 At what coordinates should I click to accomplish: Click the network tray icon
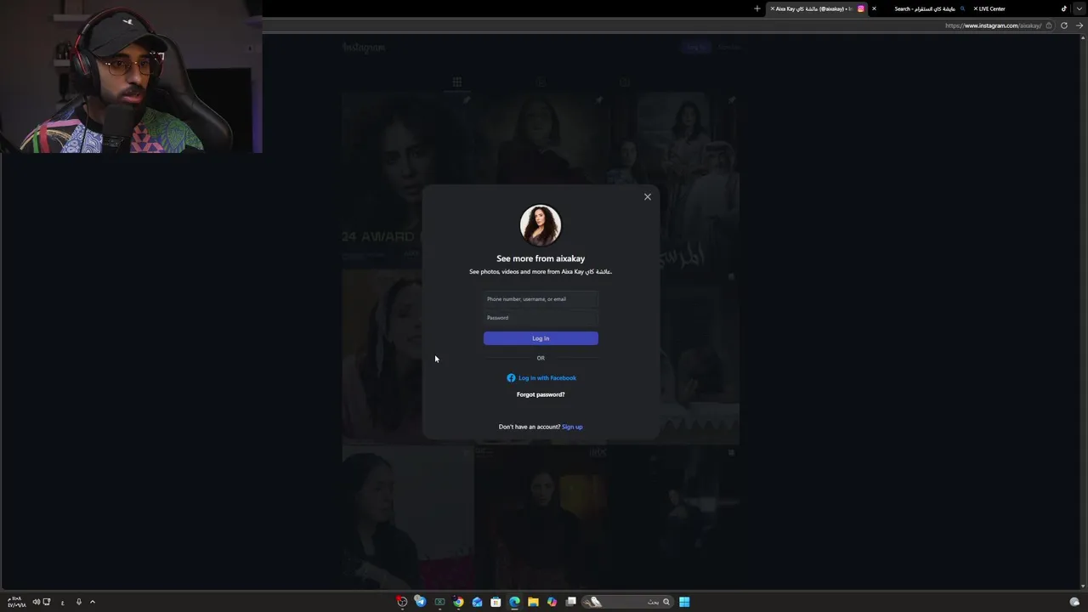pos(47,602)
